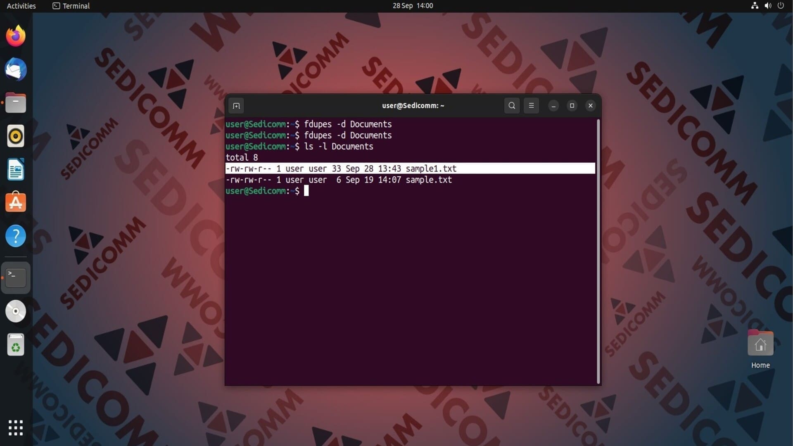793x446 pixels.
Task: Click the network status icon
Action: [755, 6]
